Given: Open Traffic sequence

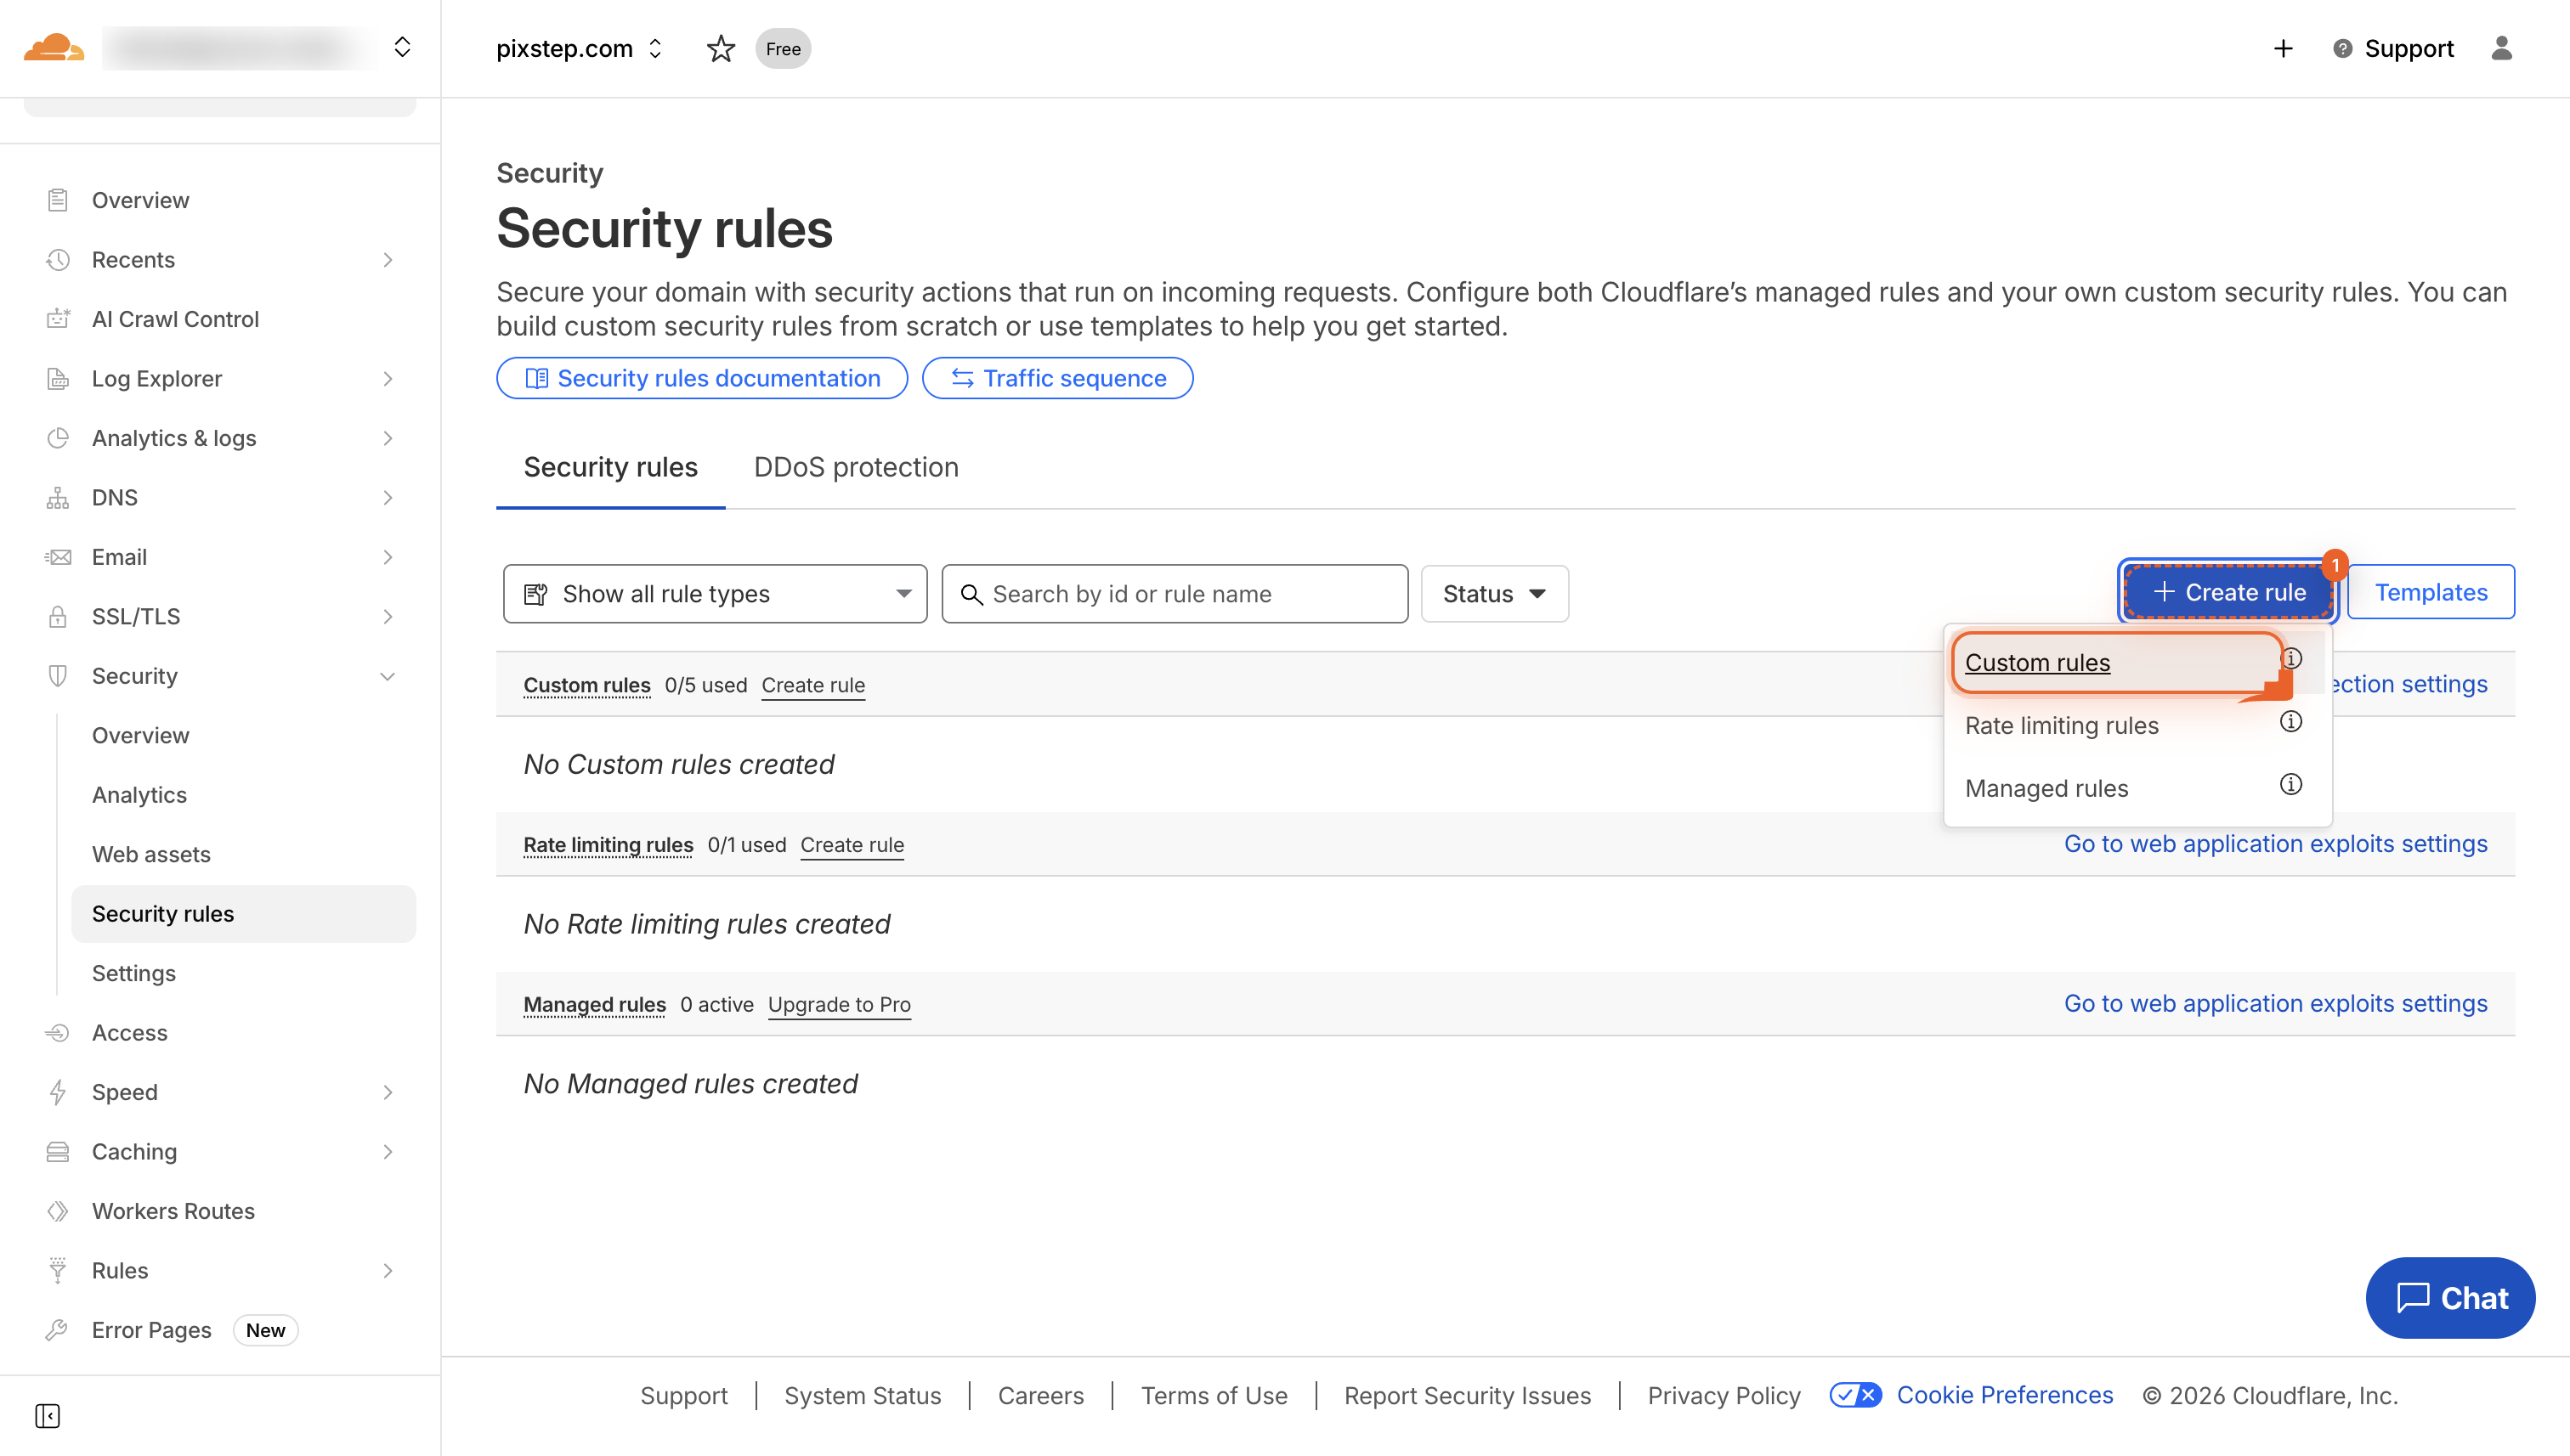Looking at the screenshot, I should click(1057, 378).
